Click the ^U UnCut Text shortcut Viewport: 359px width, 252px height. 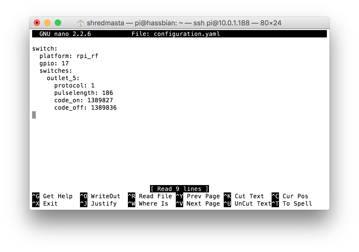click(x=248, y=203)
